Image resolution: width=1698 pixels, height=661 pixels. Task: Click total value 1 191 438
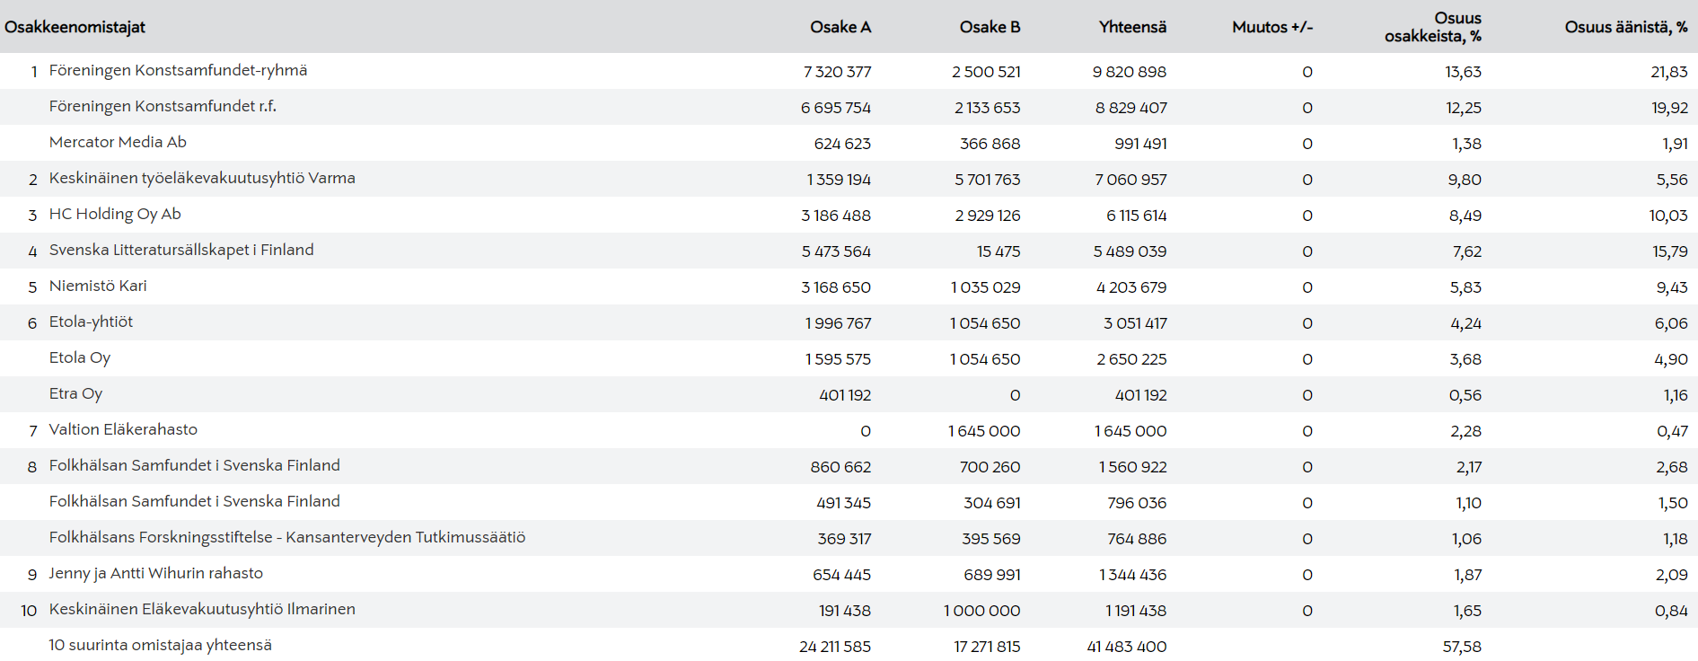point(1136,611)
